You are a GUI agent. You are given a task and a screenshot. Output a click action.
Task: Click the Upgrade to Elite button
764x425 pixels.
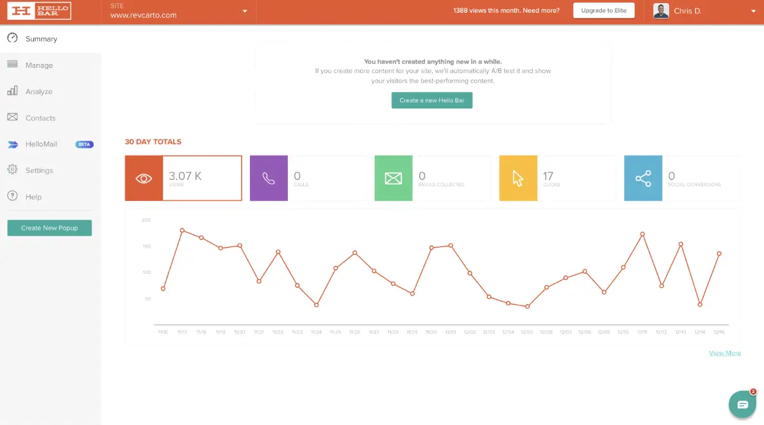tap(603, 10)
